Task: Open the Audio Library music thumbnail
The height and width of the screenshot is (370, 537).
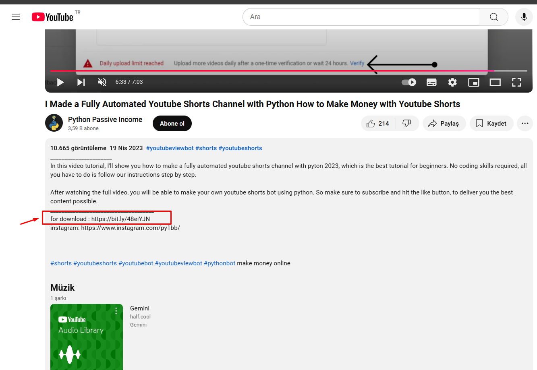Action: tap(87, 337)
